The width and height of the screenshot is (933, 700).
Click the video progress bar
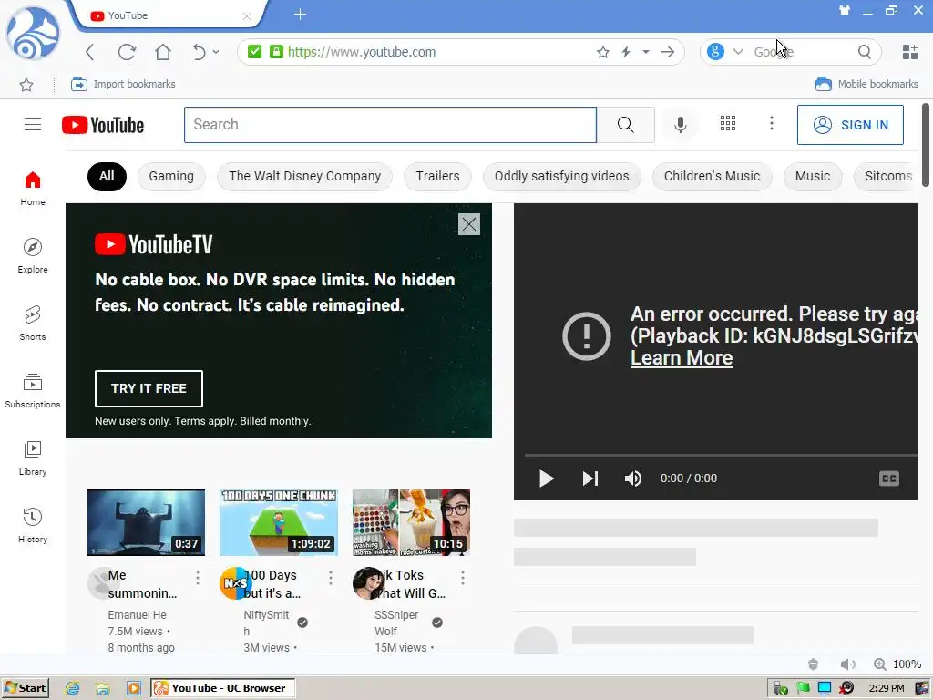point(722,456)
